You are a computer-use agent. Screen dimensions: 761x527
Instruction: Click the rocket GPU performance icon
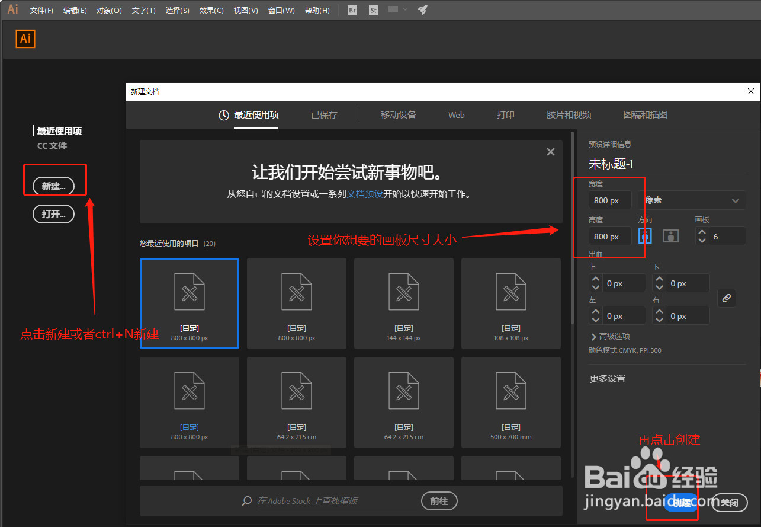click(x=422, y=10)
